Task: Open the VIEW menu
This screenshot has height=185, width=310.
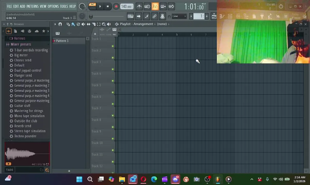Action: (x=43, y=6)
